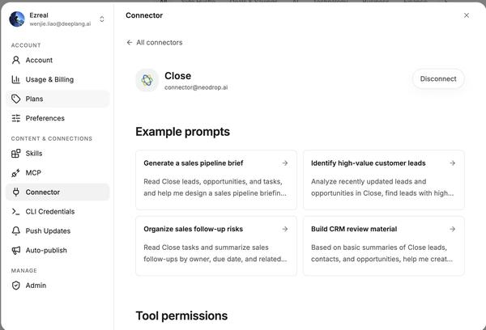
Task: Select Build CRM review material title
Action: pyautogui.click(x=354, y=229)
